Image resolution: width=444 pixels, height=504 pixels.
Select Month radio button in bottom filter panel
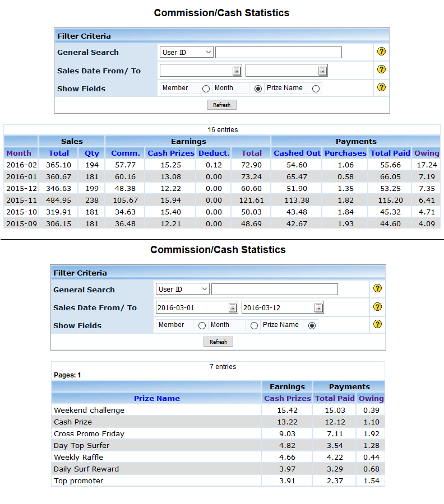tap(254, 325)
